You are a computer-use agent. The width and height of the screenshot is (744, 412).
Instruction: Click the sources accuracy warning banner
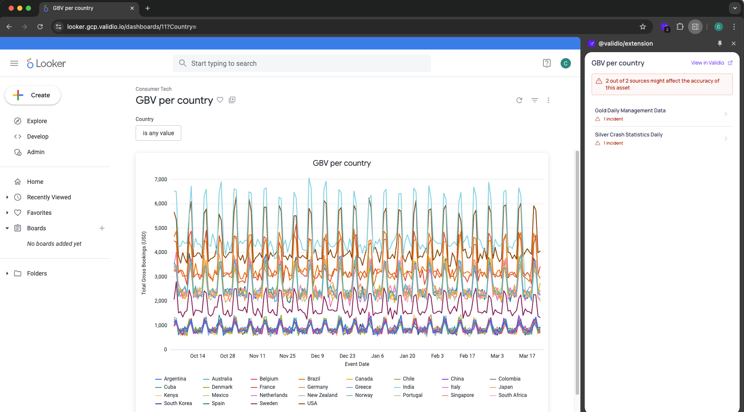662,84
